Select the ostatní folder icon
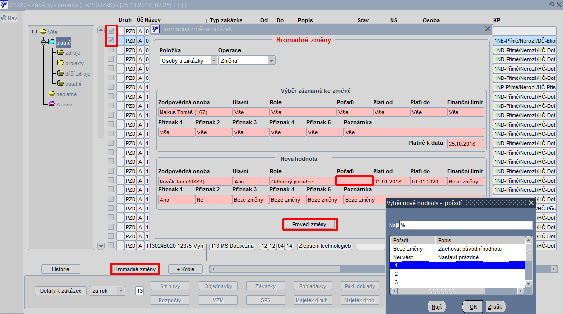The image size is (563, 314). pos(60,83)
